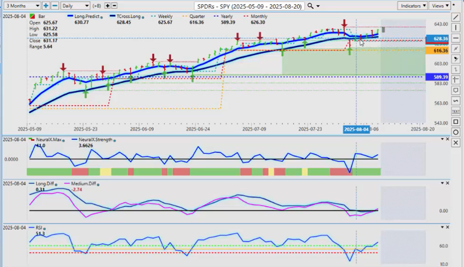Select the ellipse drawing tool
The height and width of the screenshot is (267, 464).
(456, 132)
